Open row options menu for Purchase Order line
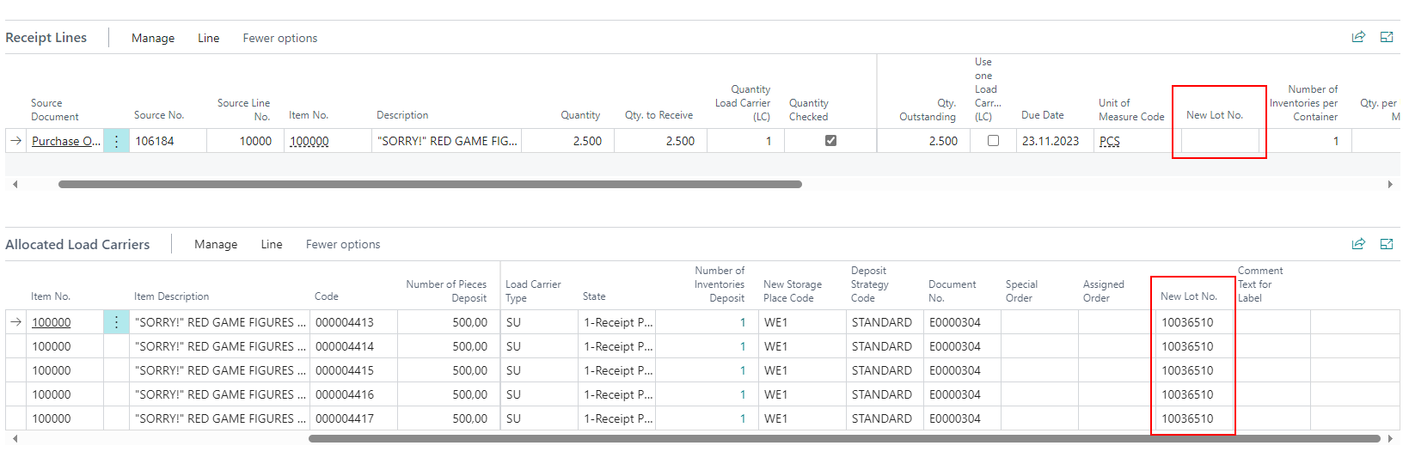 tap(116, 141)
